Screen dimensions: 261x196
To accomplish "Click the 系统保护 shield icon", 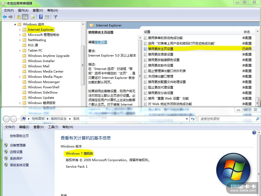I will click(6, 158).
